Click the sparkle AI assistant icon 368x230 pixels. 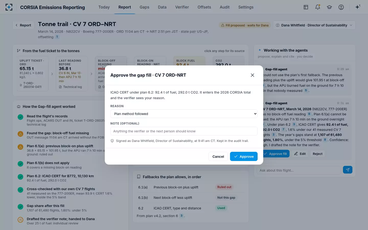[358, 7]
